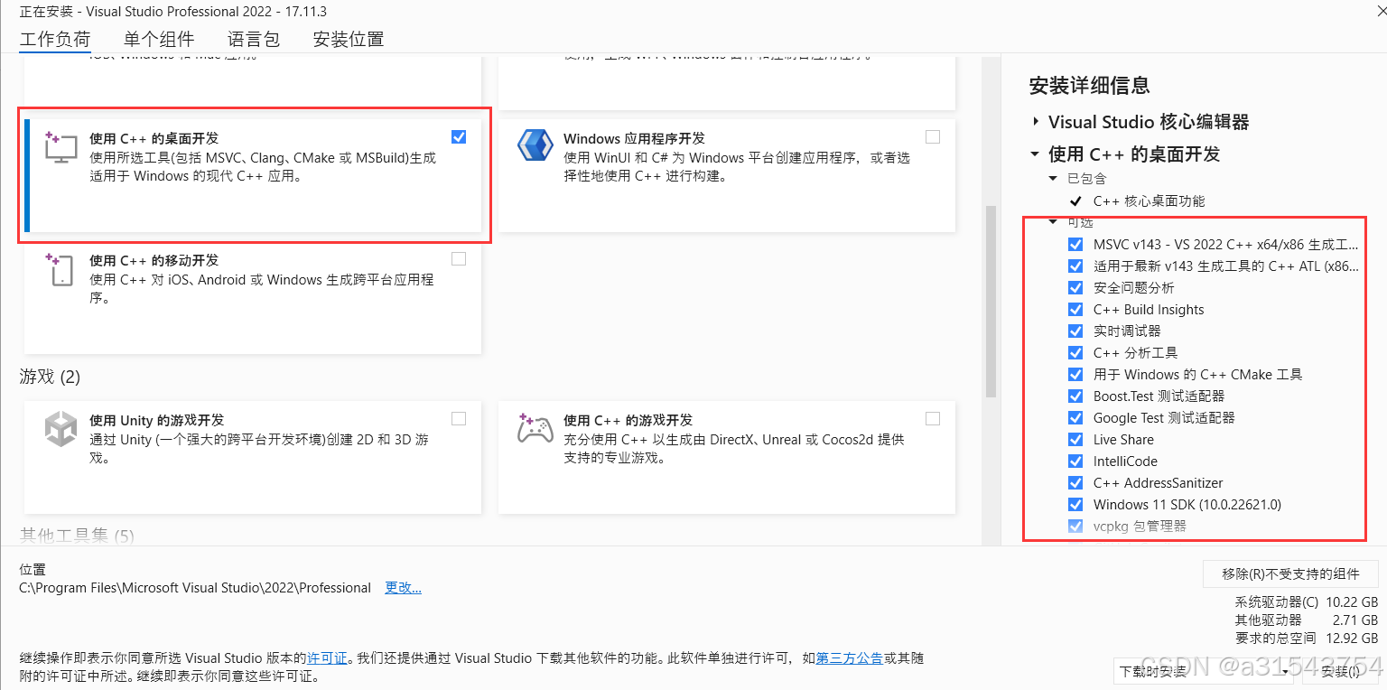Click the C++ game development gamepad icon

point(535,428)
